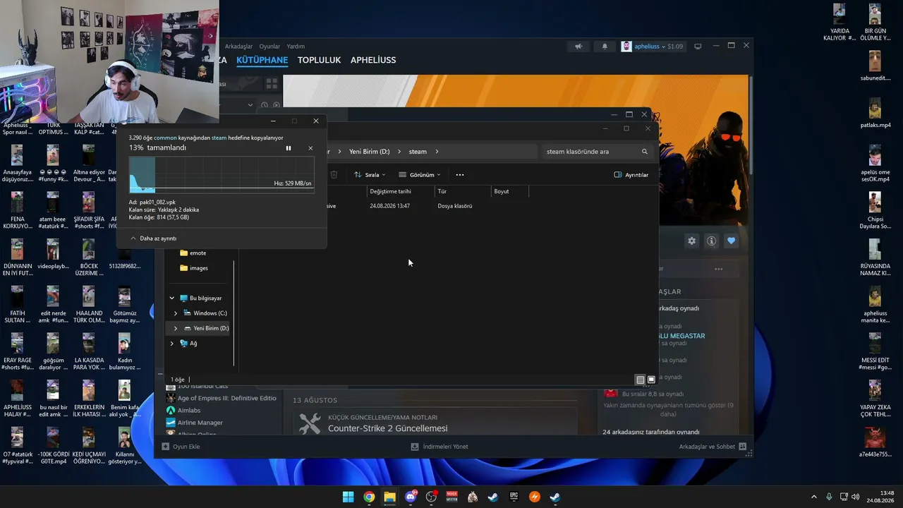Open 'patlaks.mp4' desktop file
This screenshot has width=903, height=508.
[x=875, y=111]
